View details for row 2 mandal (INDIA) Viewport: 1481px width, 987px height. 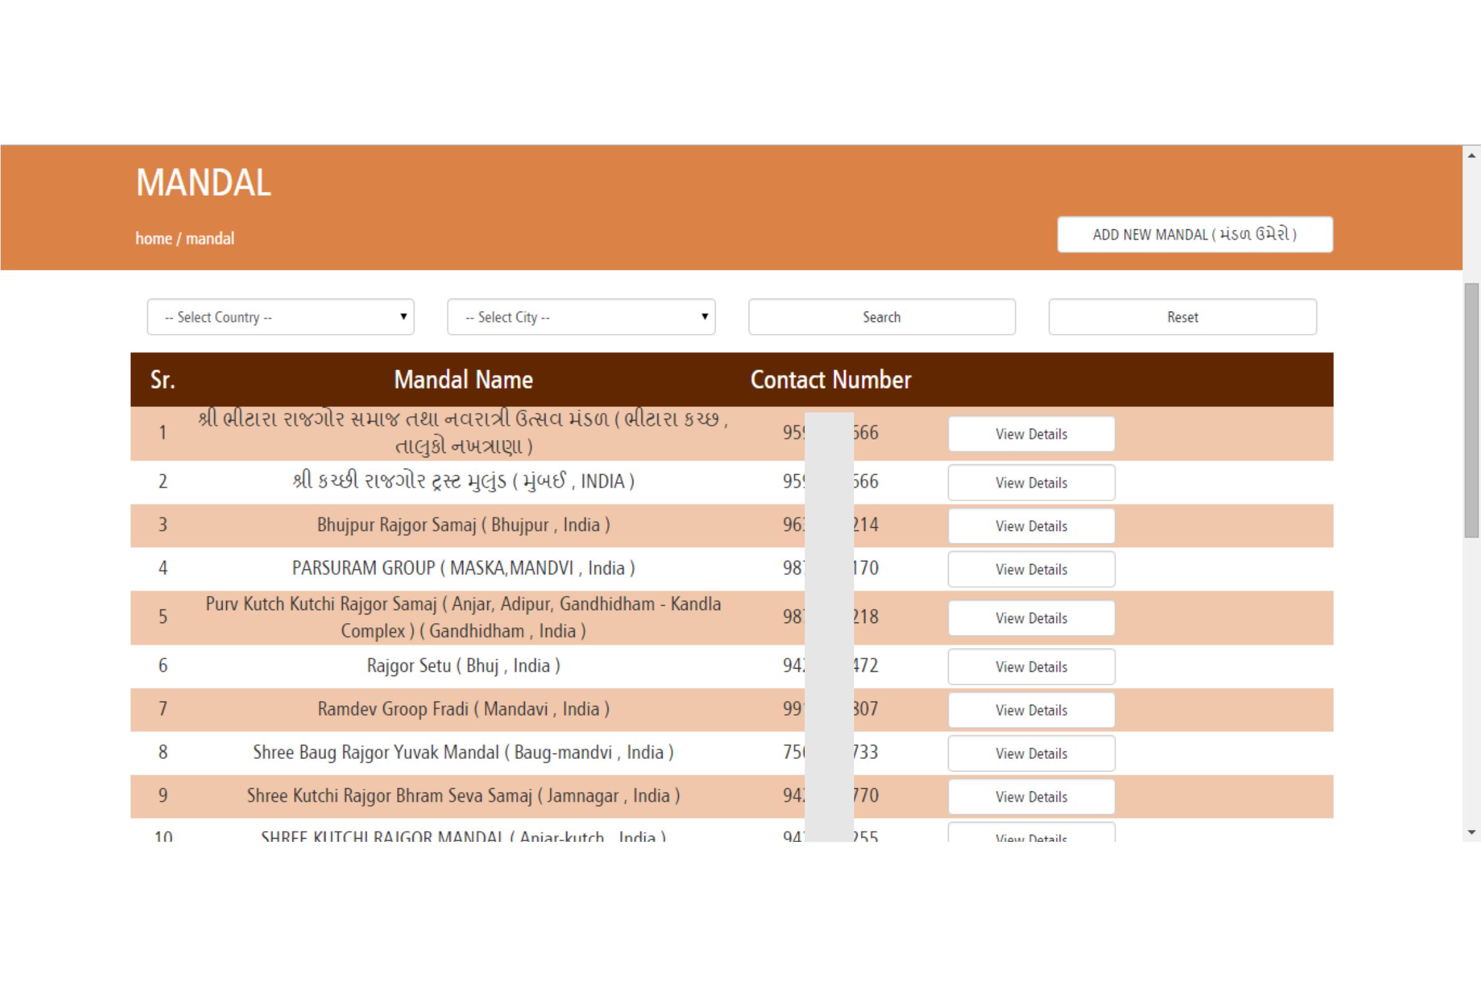(1032, 482)
